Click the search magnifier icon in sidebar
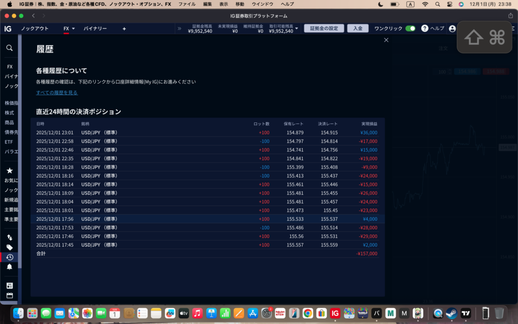The image size is (518, 324). (x=9, y=48)
